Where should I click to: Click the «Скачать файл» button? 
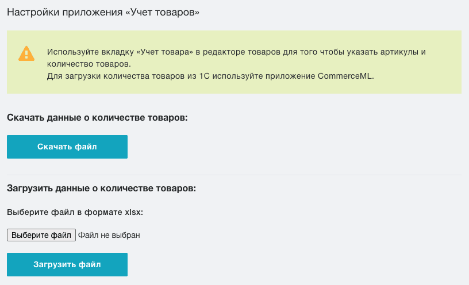click(67, 147)
